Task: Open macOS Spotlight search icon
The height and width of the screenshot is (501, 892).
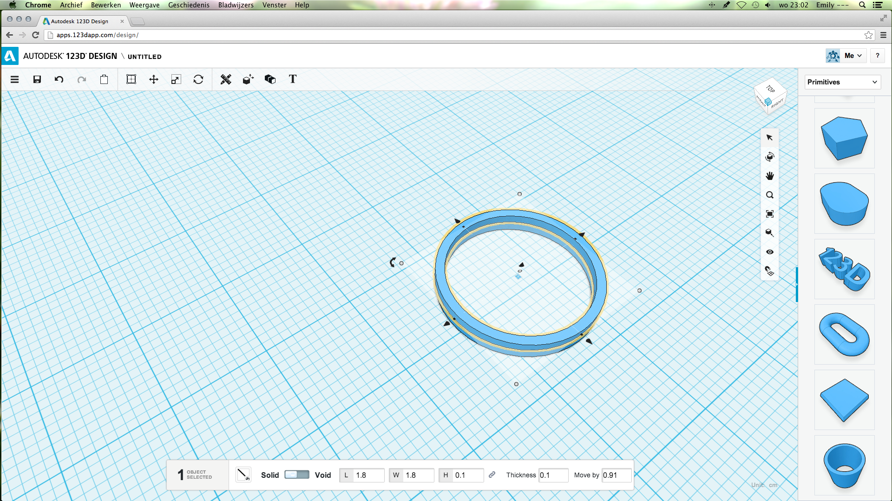Action: pyautogui.click(x=862, y=5)
